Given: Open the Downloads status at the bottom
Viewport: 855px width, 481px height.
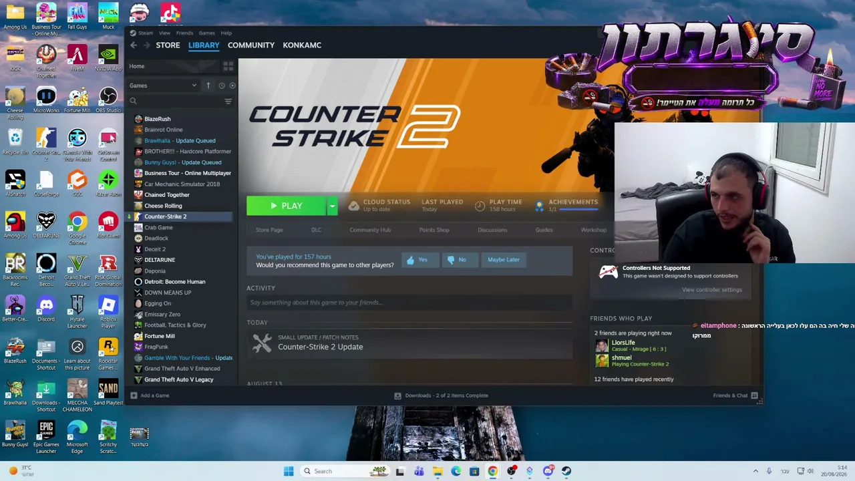Looking at the screenshot, I should coord(442,395).
